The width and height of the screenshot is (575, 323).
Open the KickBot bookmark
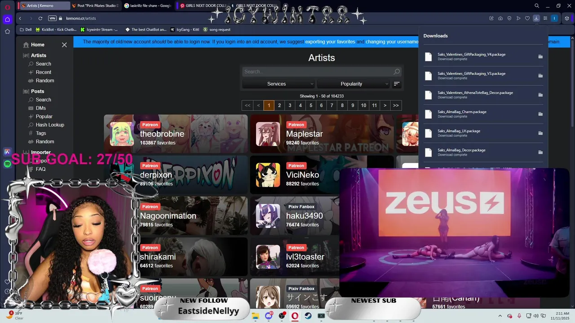click(56, 30)
